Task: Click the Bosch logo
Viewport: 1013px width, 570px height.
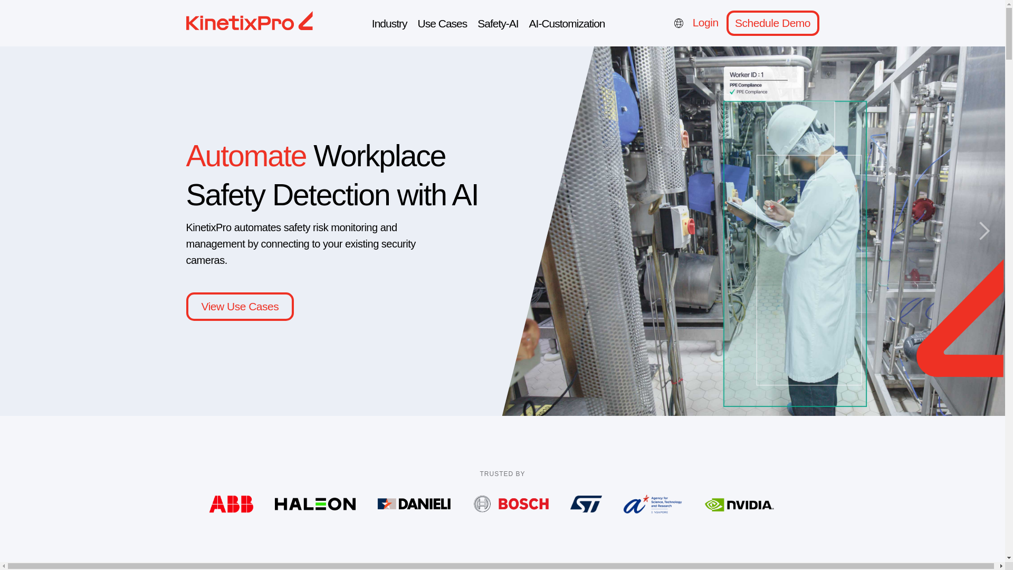Action: [511, 504]
